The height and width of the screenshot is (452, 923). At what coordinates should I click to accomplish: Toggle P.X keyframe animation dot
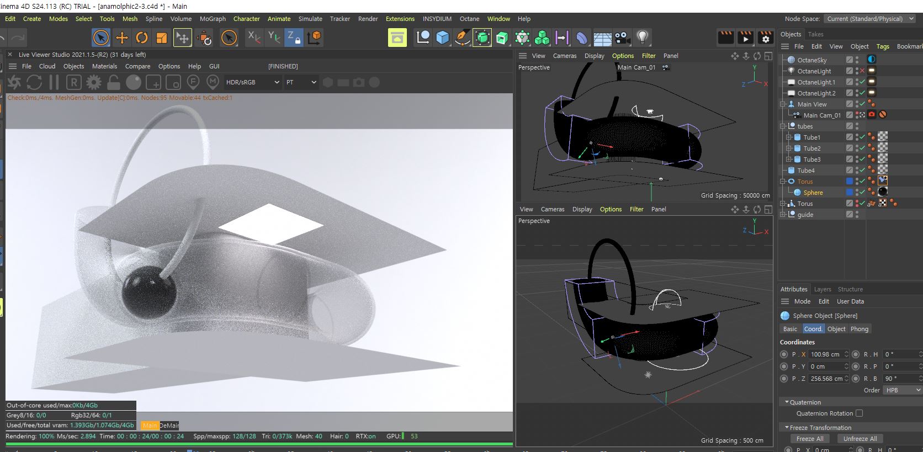(x=784, y=354)
